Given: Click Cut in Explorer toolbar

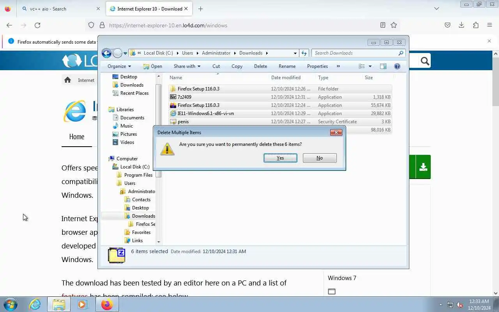Looking at the screenshot, I should pos(216,66).
